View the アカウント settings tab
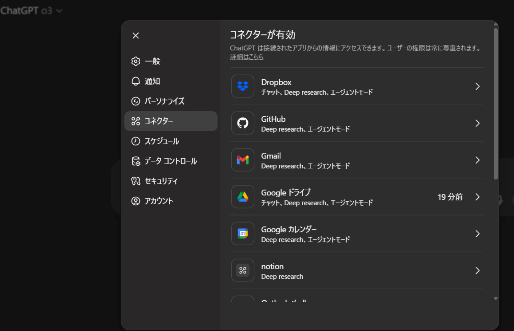Image resolution: width=514 pixels, height=331 pixels. coord(171,201)
